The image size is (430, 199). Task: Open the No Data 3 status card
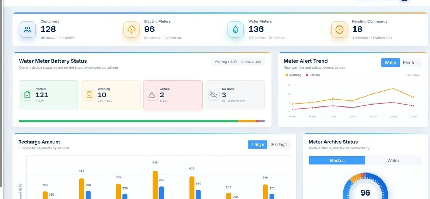(x=235, y=95)
